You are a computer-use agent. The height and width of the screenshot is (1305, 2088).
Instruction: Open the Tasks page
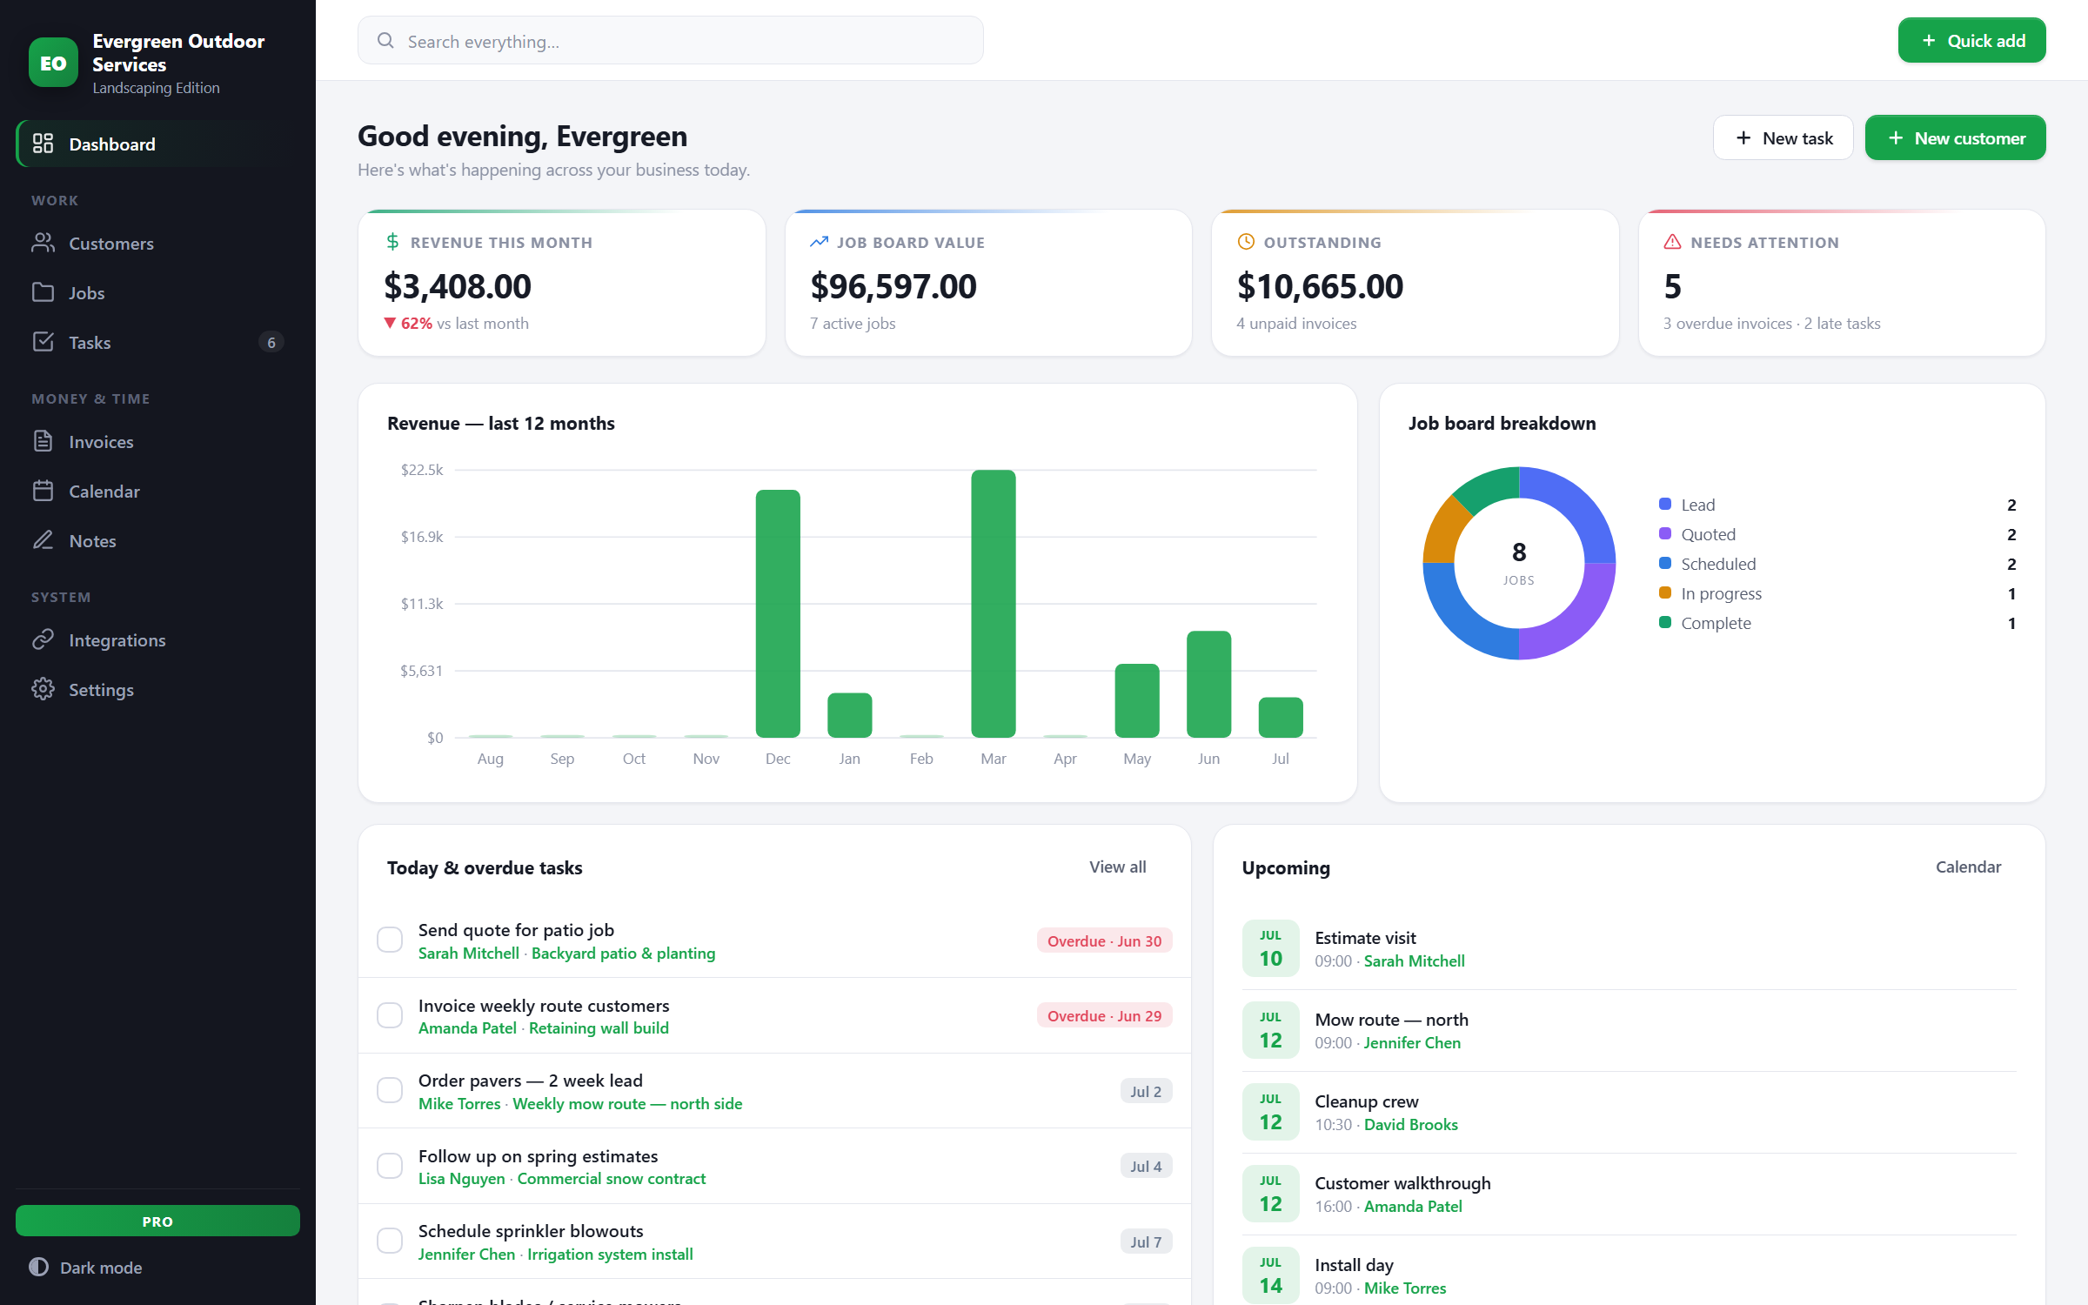pos(157,342)
